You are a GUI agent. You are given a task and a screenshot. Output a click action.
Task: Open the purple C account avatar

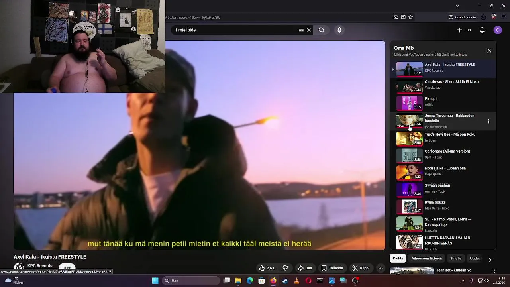[497, 30]
